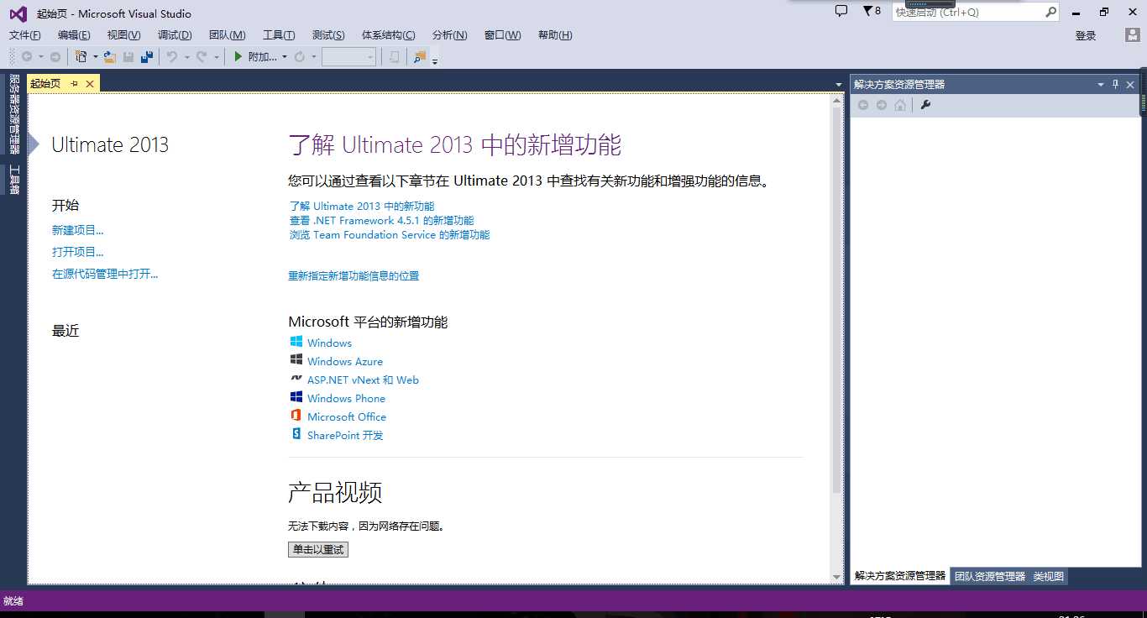Image resolution: width=1147 pixels, height=618 pixels.
Task: Open the feedback speech bubble icon
Action: (841, 11)
